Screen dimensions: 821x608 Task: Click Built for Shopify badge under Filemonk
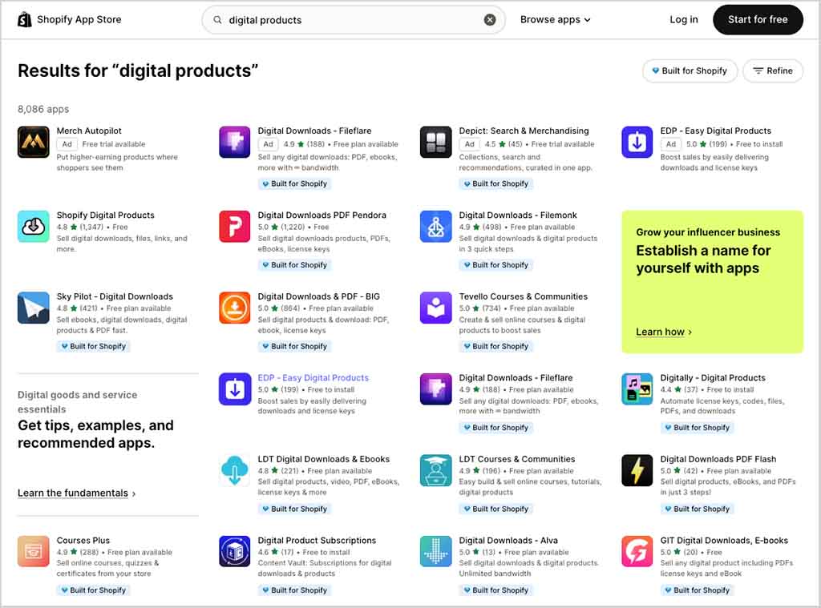click(x=495, y=265)
